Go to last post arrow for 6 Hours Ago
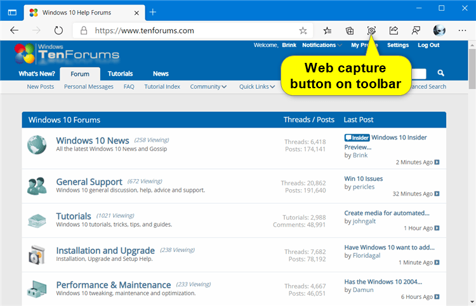The image size is (476, 306). pyautogui.click(x=437, y=296)
